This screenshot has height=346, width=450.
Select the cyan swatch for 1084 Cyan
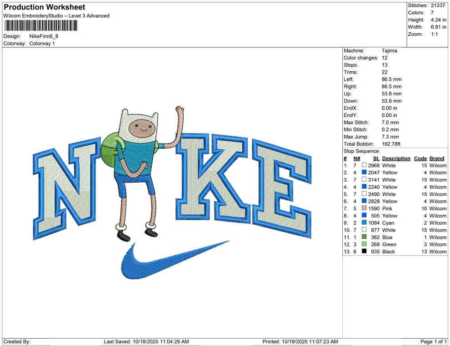click(364, 222)
